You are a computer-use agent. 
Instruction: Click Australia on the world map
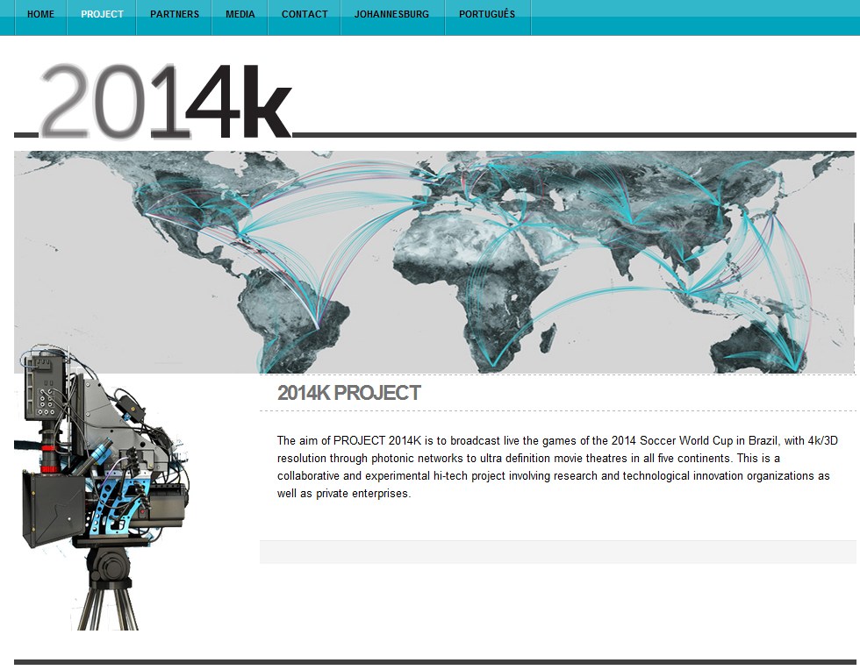(x=759, y=338)
